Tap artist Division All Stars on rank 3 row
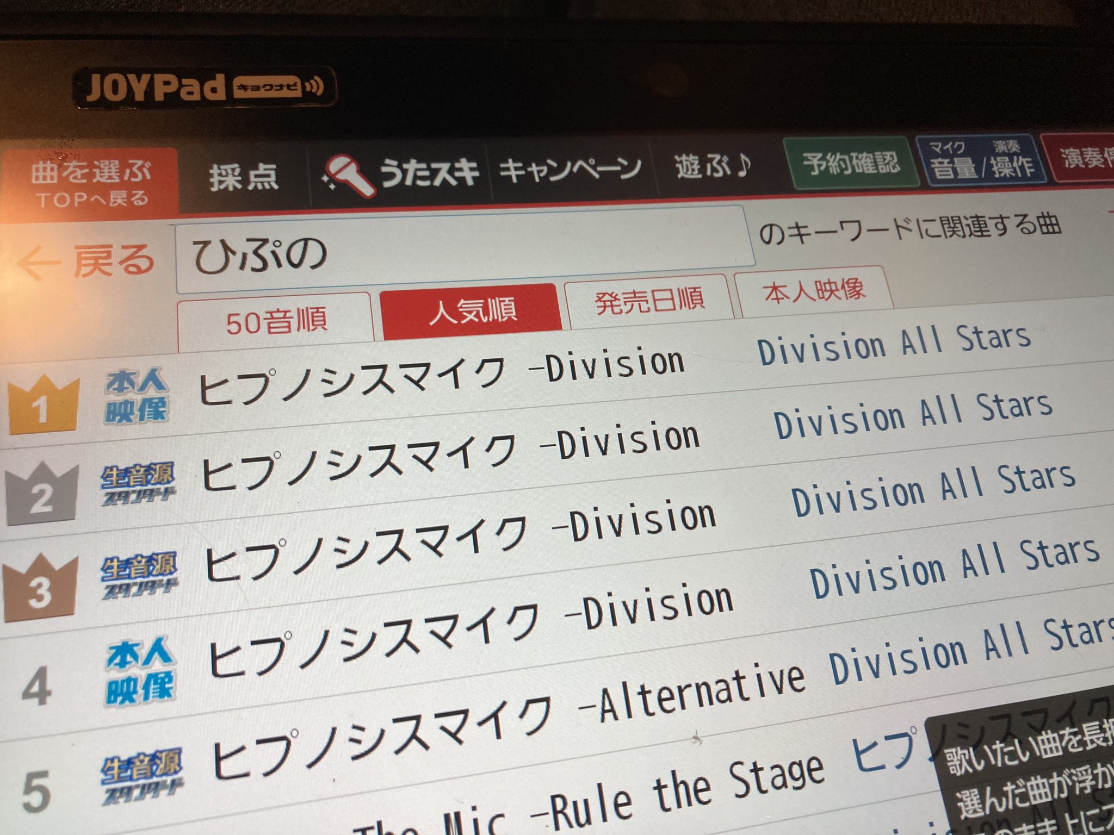 [933, 491]
